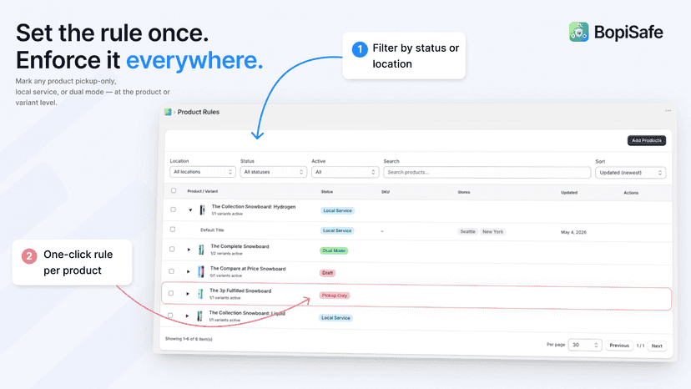691x389 pixels.
Task: Expand Collection Snowboard: Liquid variants
Action: coord(187,316)
